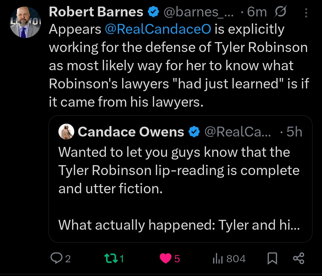Click Candace Owens verified badge

(x=195, y=132)
